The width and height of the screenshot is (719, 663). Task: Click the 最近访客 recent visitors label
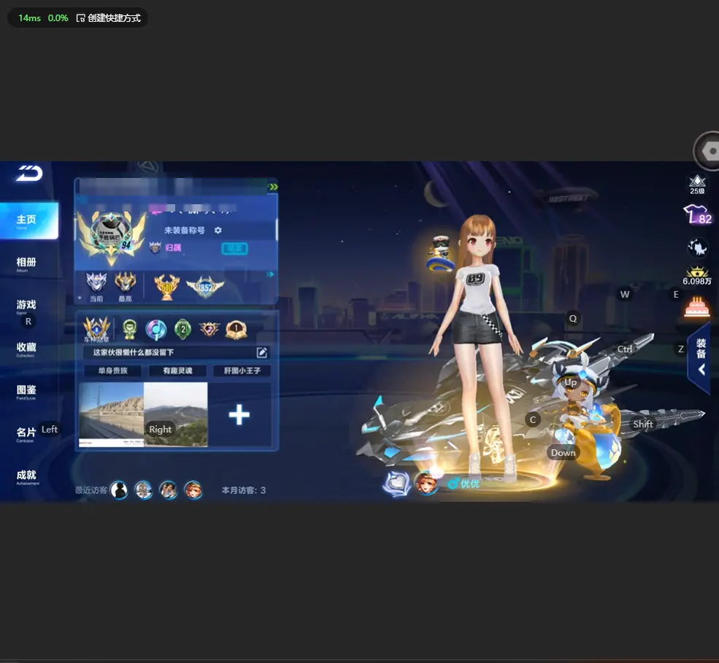91,490
